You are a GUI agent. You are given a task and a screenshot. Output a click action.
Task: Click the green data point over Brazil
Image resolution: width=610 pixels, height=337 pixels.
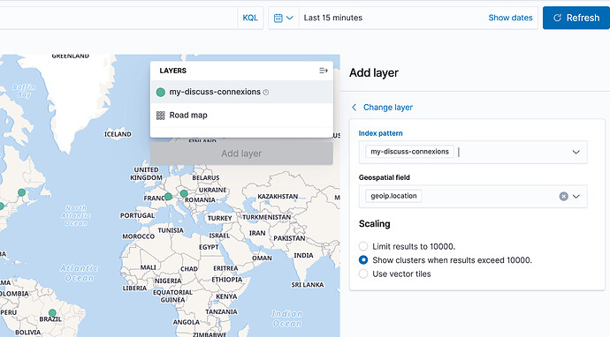click(52, 312)
